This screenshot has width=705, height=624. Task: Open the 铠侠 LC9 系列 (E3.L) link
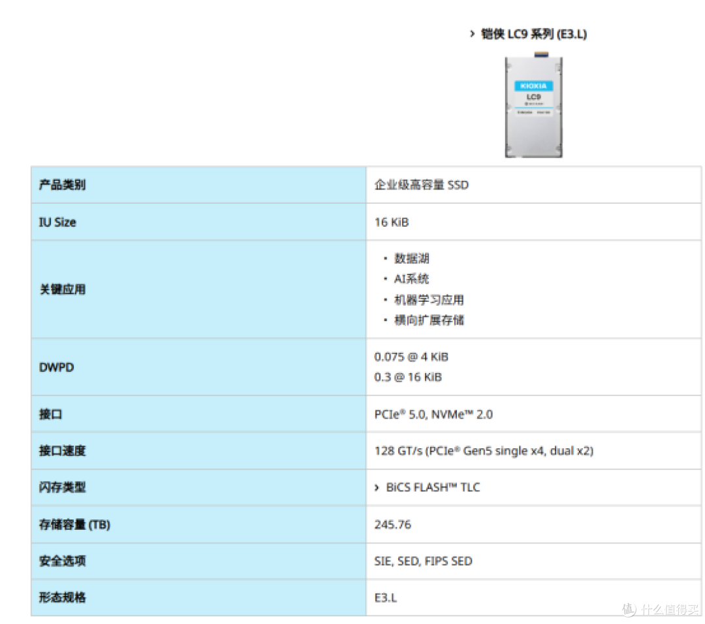point(534,34)
